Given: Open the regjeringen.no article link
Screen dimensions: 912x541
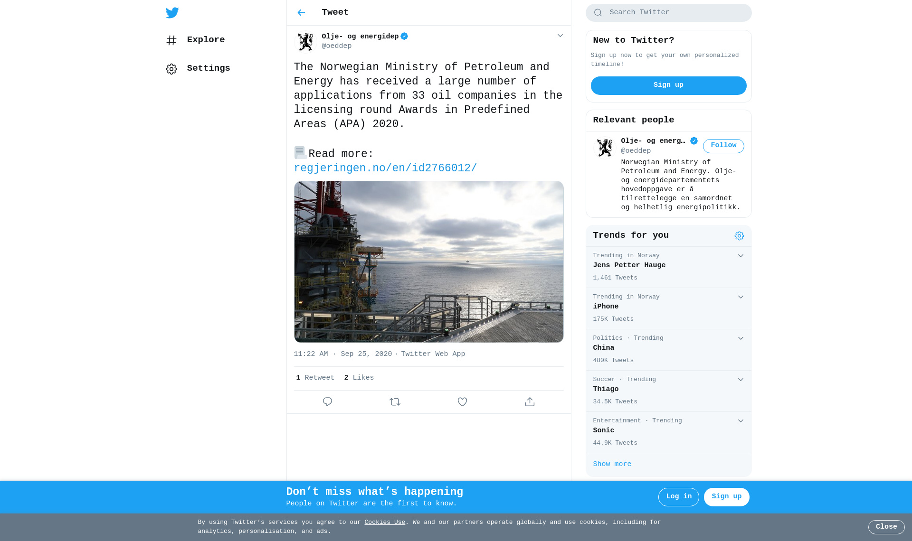Looking at the screenshot, I should pos(385,168).
